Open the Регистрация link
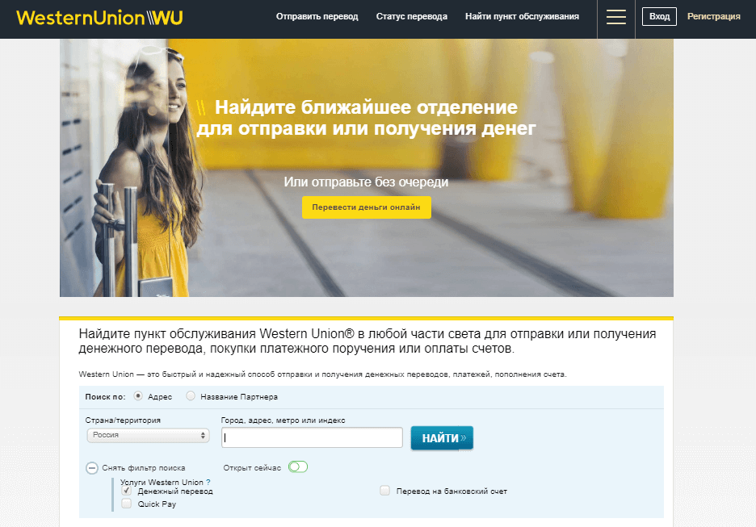 pos(713,17)
